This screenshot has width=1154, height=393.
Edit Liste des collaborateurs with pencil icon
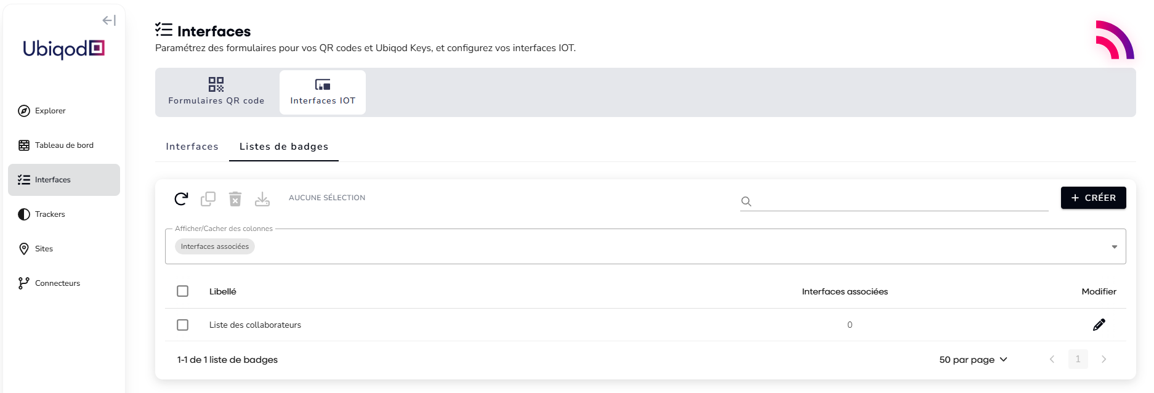[1099, 325]
